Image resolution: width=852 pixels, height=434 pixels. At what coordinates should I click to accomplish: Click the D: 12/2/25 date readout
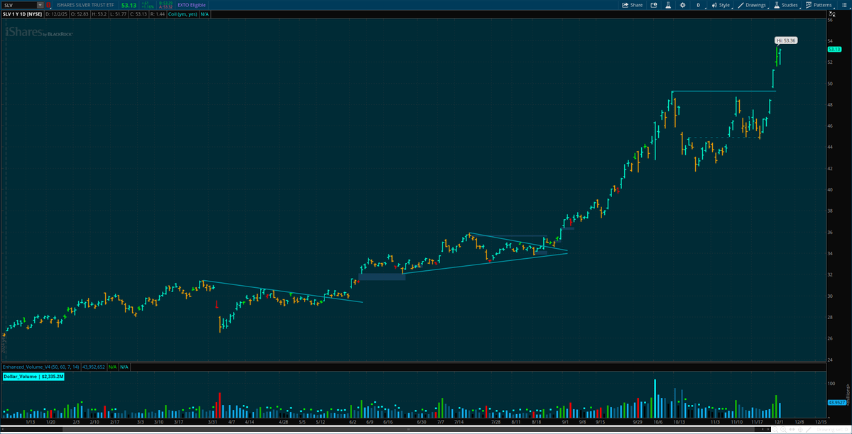pos(56,14)
